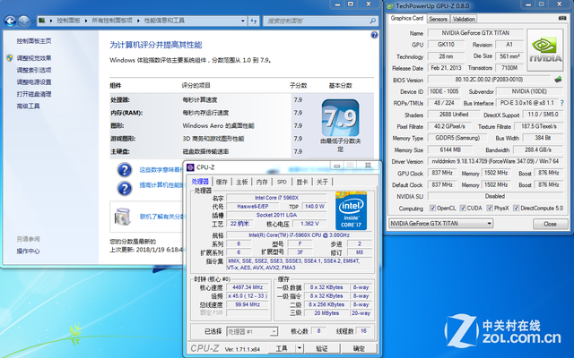Click the Close button in GPU-Z
The image size is (574, 358).
coord(550,224)
